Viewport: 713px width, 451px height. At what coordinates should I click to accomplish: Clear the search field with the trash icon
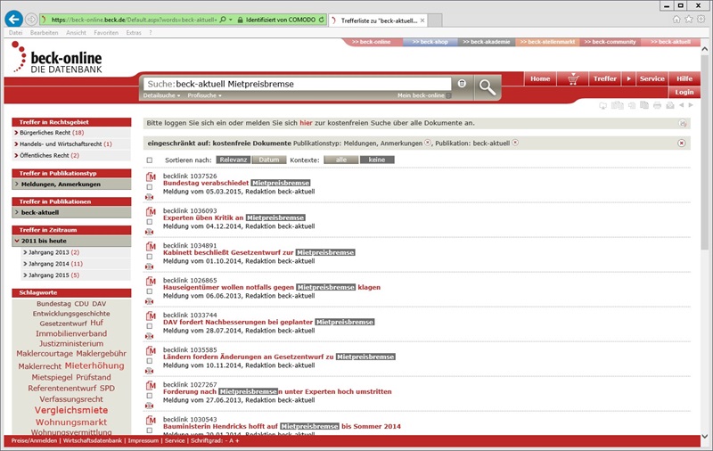462,83
